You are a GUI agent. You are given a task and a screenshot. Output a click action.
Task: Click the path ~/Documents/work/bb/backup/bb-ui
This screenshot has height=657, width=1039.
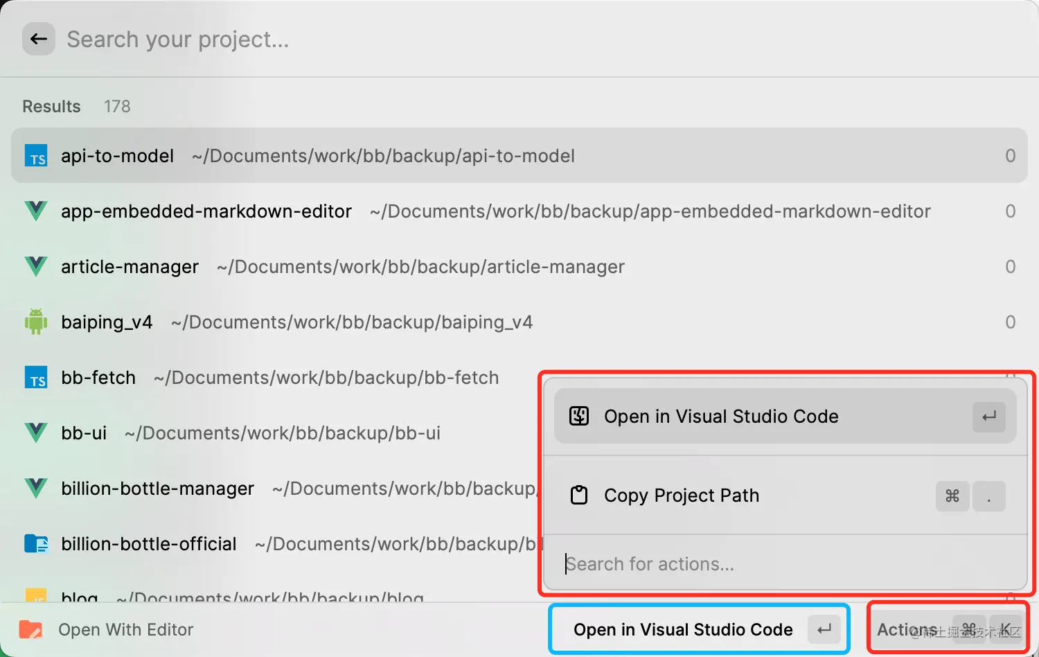click(x=283, y=433)
